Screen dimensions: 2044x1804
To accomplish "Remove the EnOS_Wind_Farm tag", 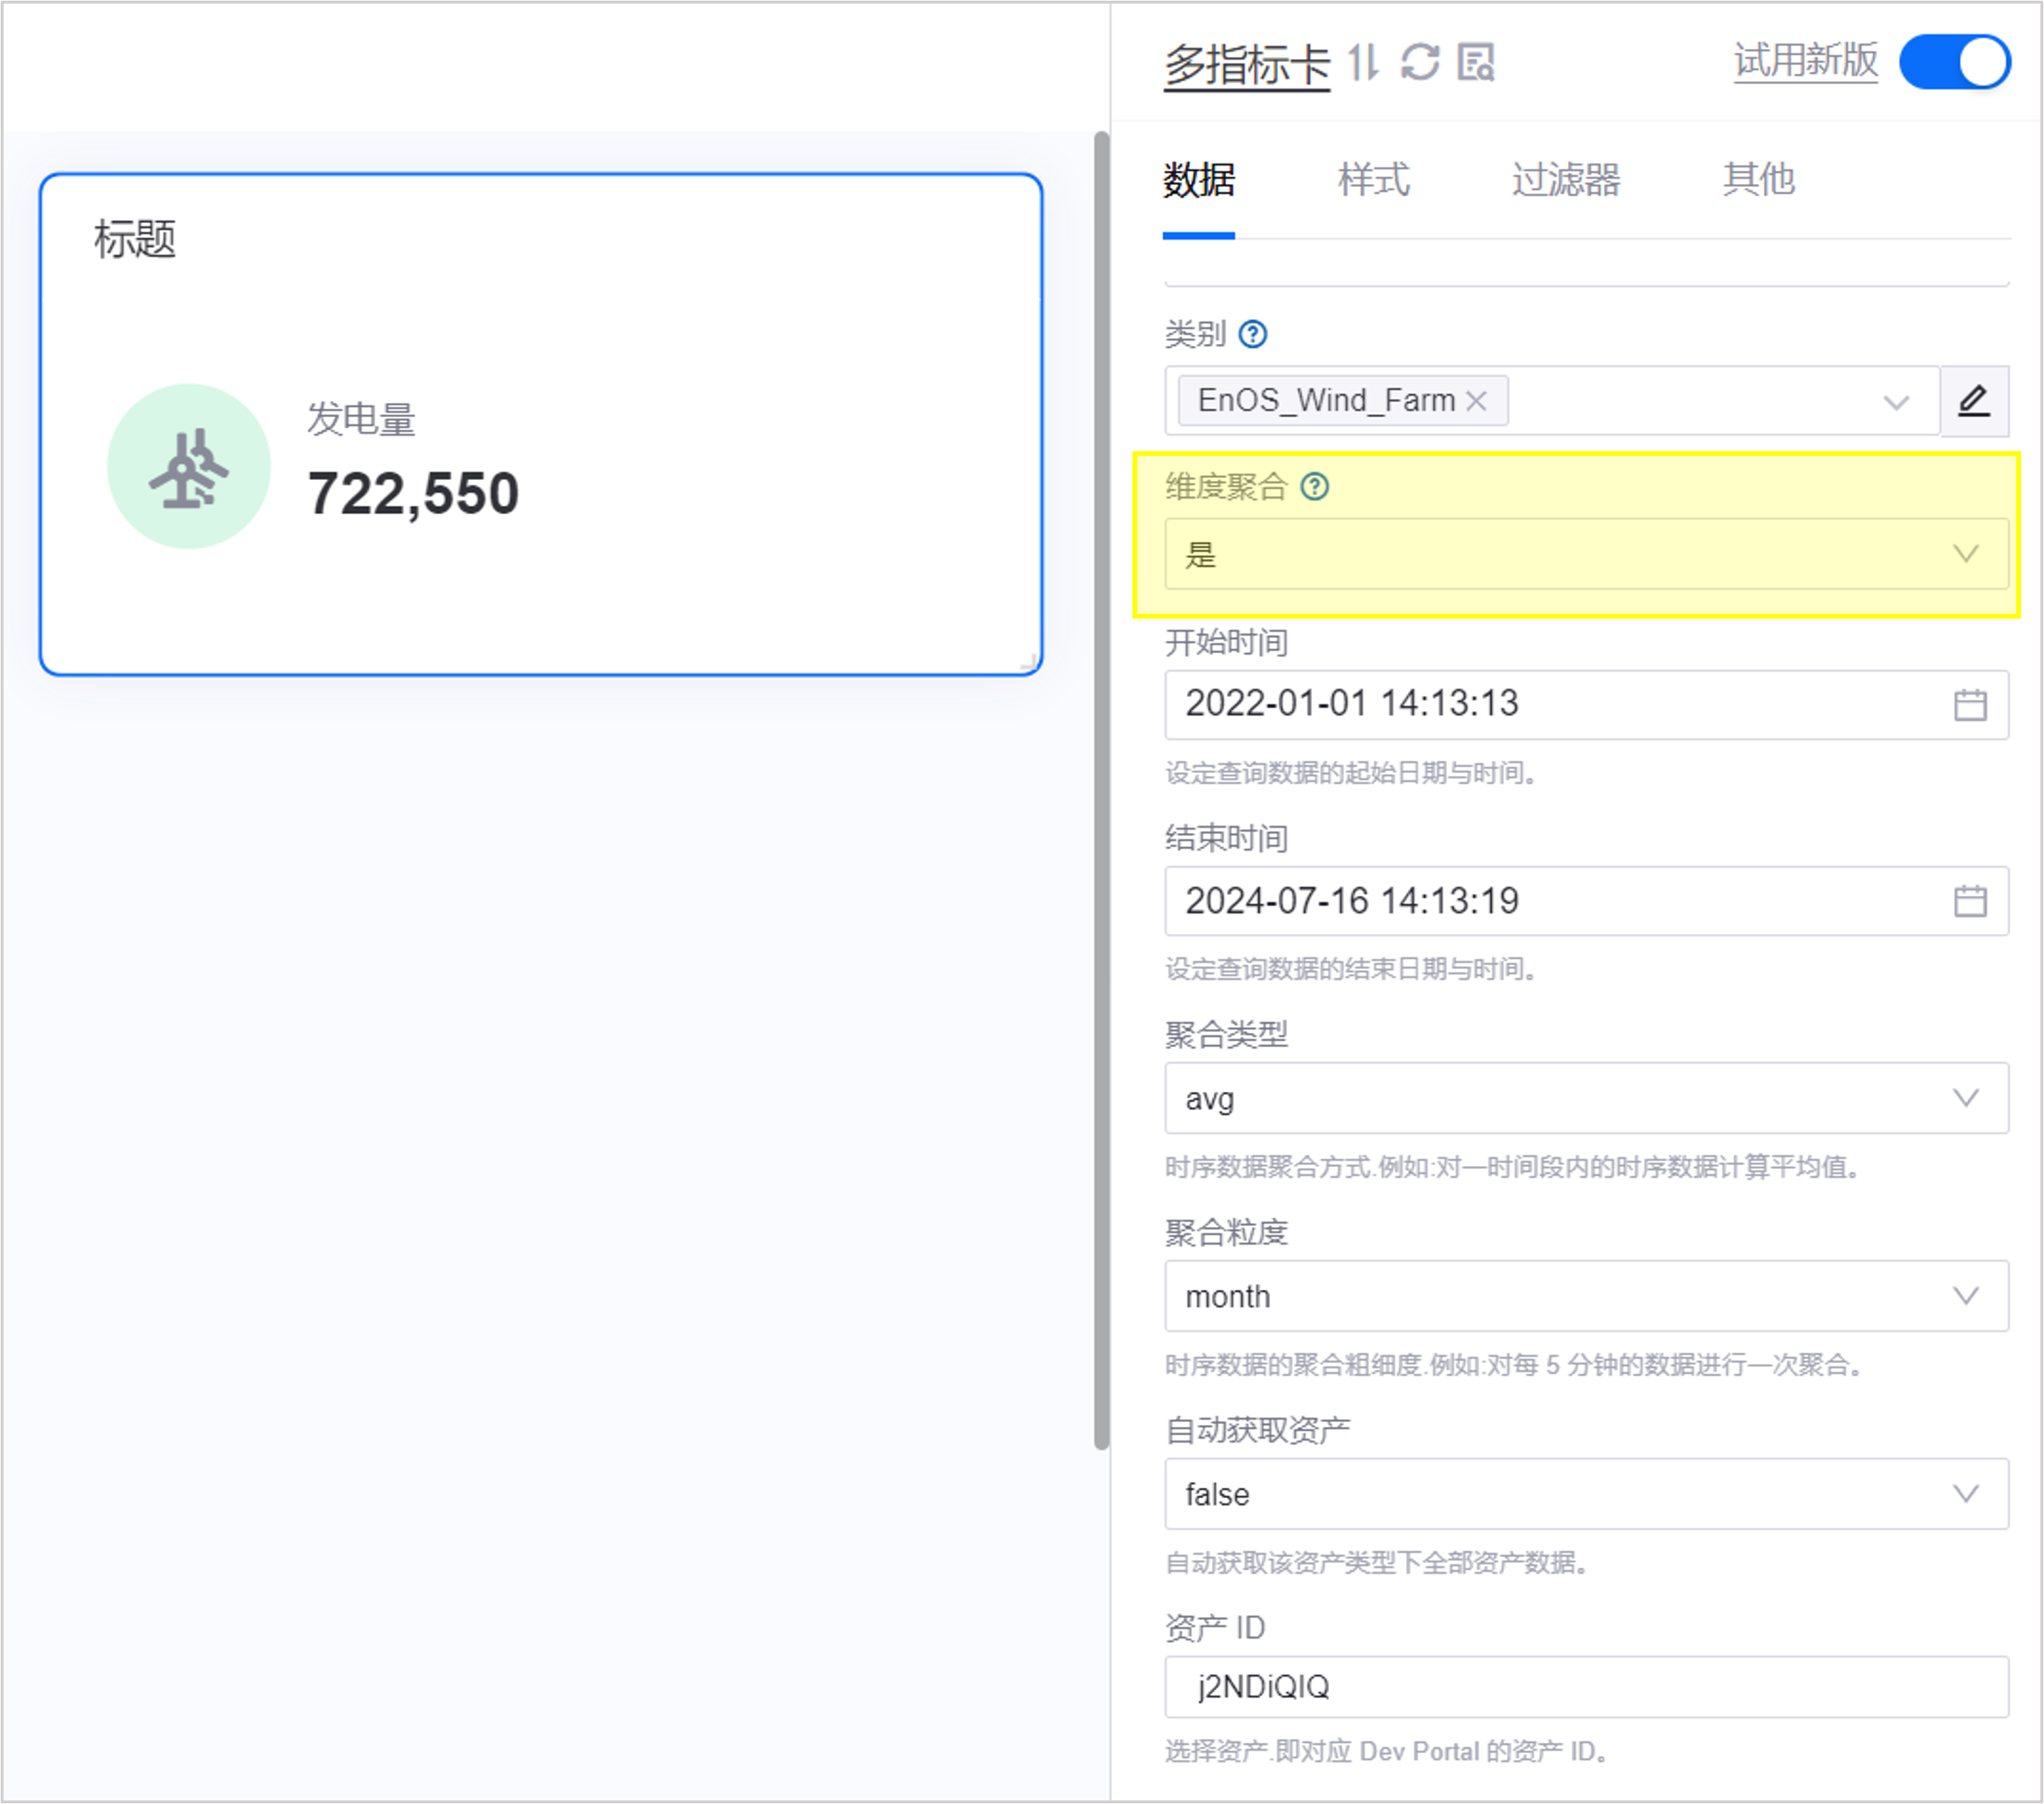I will pos(1476,401).
